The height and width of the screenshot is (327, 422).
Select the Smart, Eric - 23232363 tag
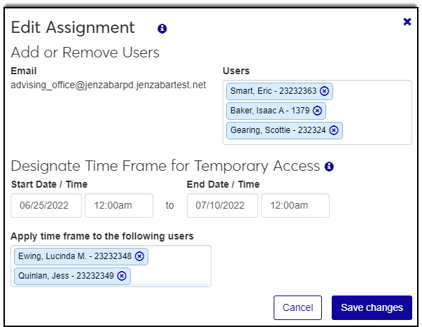pyautogui.click(x=272, y=91)
